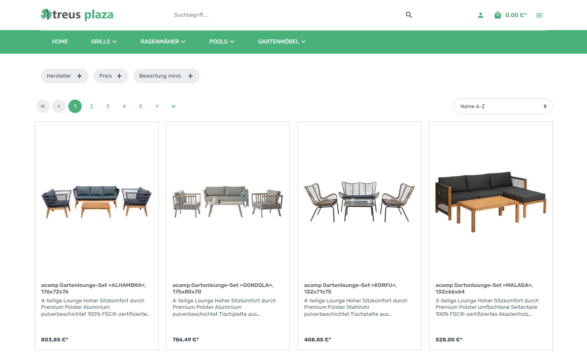Go to first page double-arrow
The image size is (587, 352).
pos(43,106)
